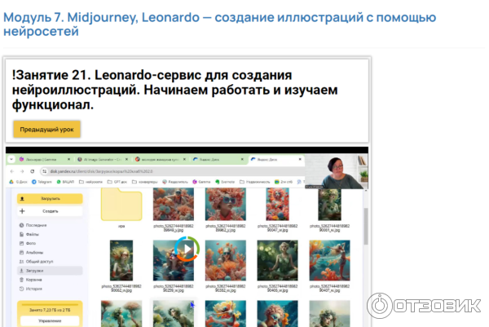Play the lesson video
This screenshot has height=327, width=489.
[x=187, y=249]
